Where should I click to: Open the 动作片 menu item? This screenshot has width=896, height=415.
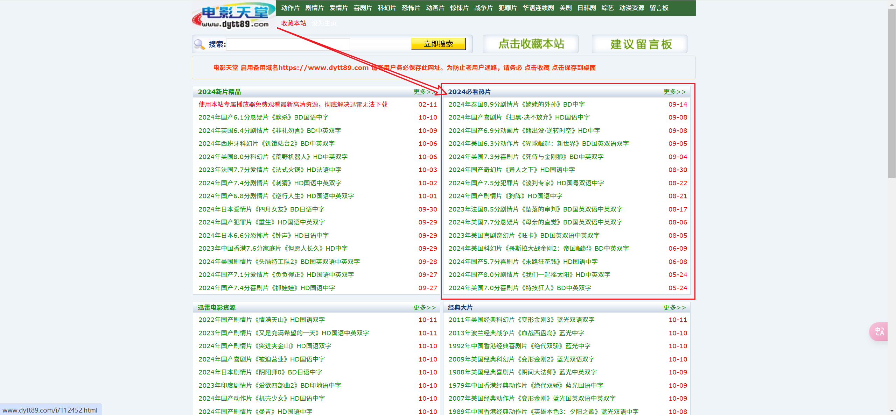tap(290, 8)
